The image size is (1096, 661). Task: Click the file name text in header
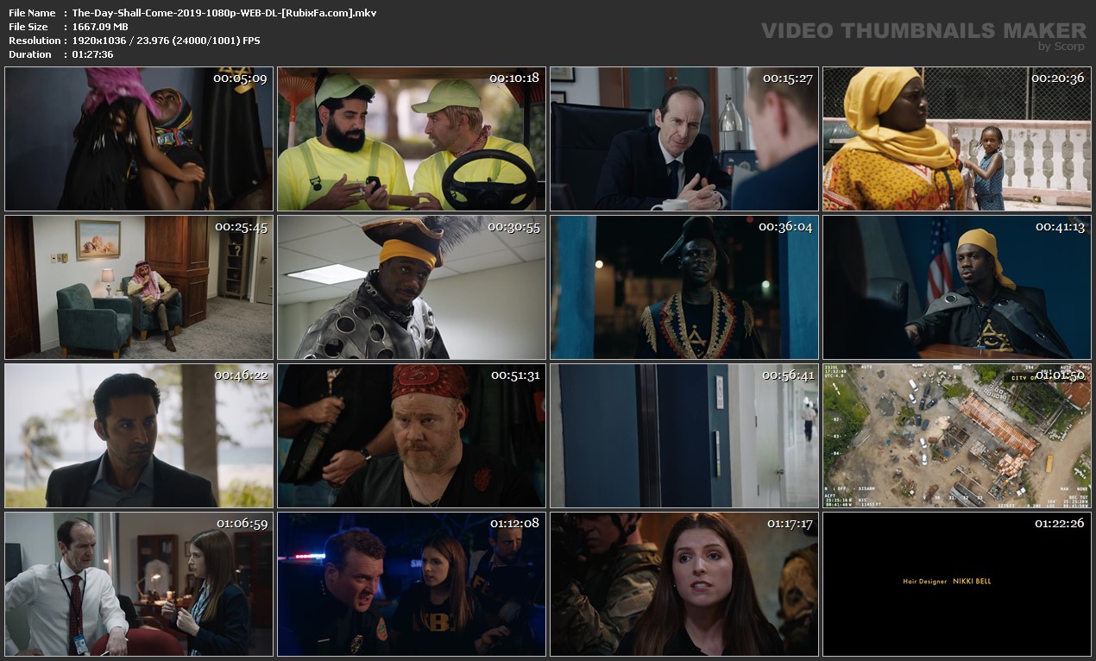224,13
